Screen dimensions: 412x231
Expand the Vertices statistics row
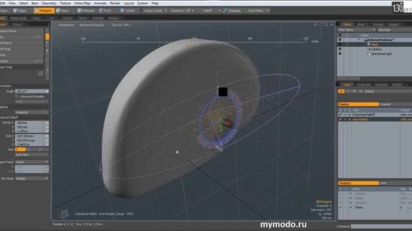pyautogui.click(x=351, y=194)
